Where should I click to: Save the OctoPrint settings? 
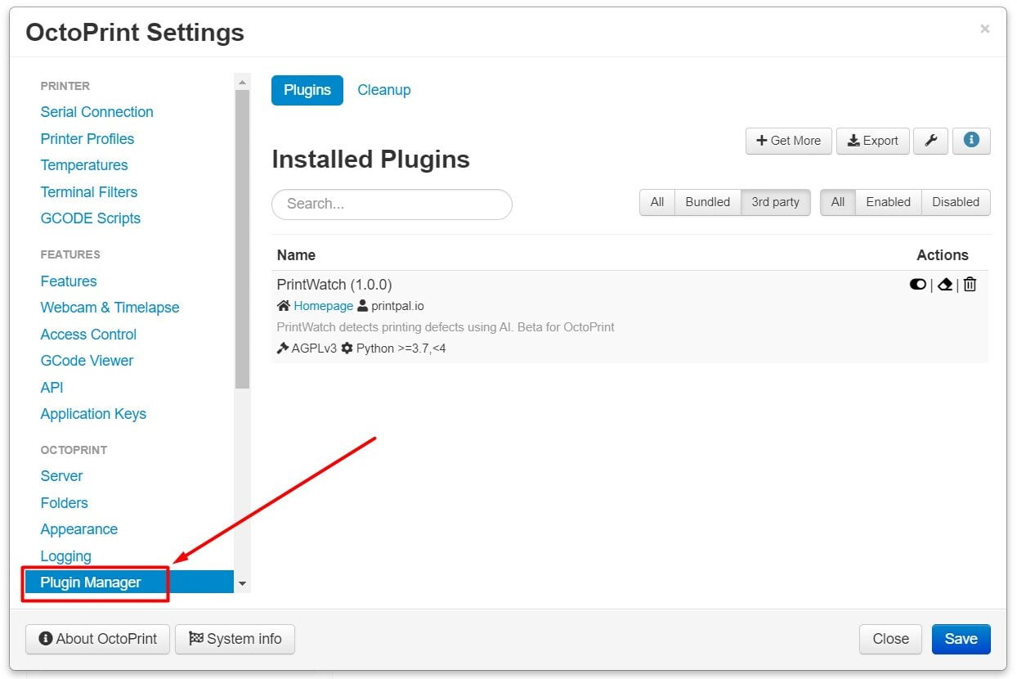click(x=961, y=639)
